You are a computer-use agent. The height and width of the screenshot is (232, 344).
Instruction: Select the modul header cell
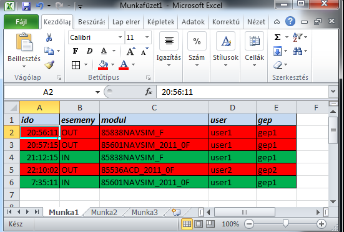point(154,120)
